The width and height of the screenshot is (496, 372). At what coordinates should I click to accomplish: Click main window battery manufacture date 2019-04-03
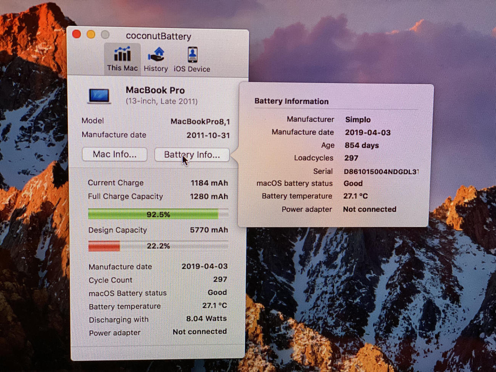click(205, 266)
